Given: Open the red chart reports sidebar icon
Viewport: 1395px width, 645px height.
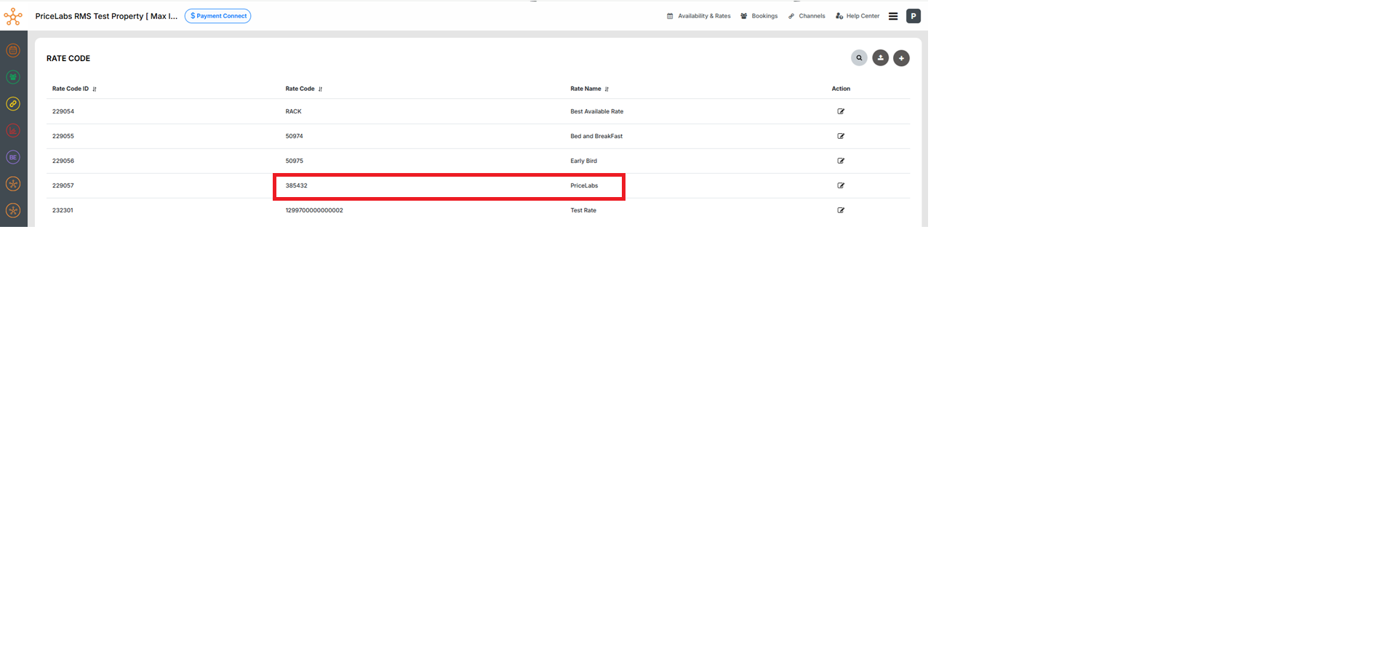Looking at the screenshot, I should click(x=13, y=131).
